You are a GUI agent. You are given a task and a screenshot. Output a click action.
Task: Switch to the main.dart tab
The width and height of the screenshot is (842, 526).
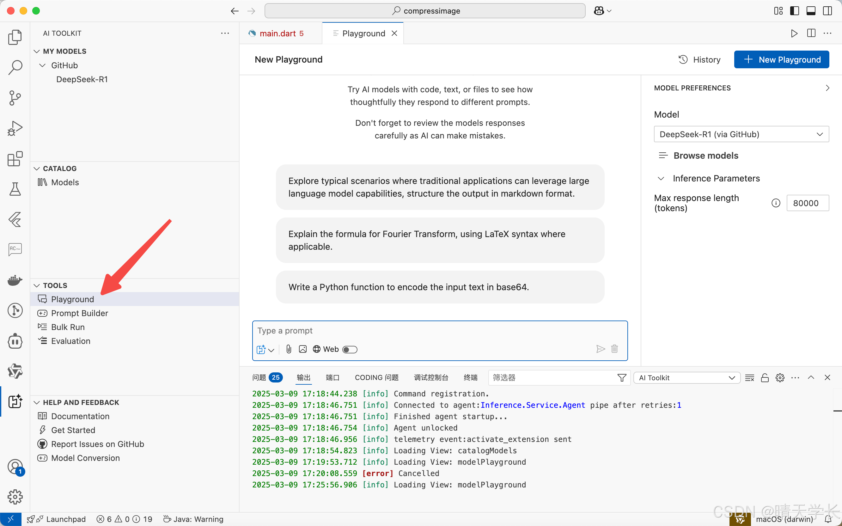[x=281, y=34]
